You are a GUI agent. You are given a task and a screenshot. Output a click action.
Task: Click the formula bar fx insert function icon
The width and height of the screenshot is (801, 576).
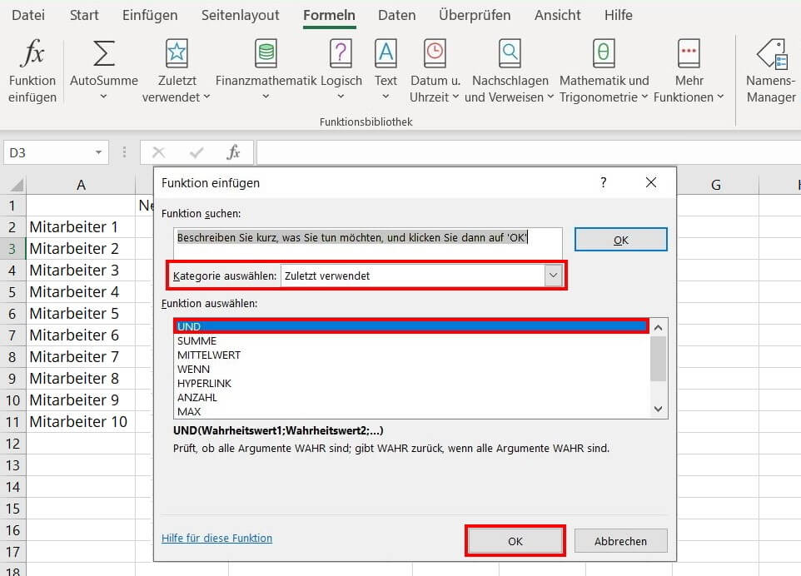click(233, 152)
